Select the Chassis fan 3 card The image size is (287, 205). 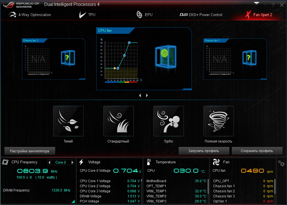[x=54, y=59]
